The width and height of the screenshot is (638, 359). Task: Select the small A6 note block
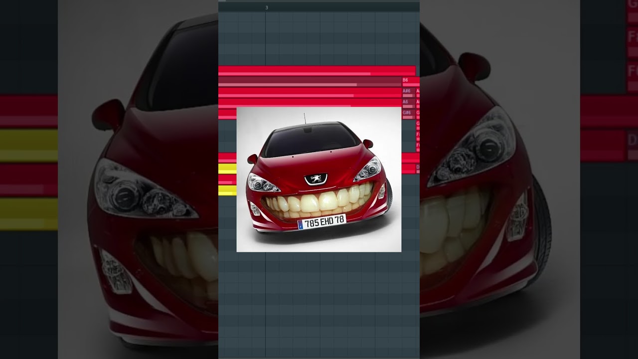408,103
